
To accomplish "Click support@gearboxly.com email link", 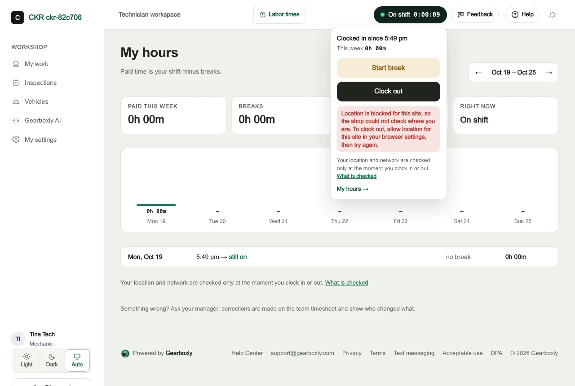I will 302,353.
